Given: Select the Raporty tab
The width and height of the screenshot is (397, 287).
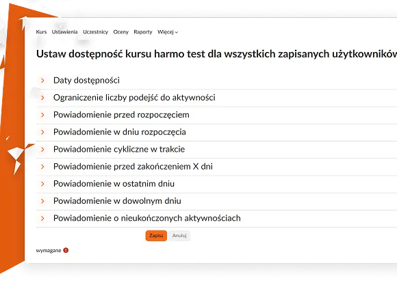Looking at the screenshot, I should tap(143, 32).
